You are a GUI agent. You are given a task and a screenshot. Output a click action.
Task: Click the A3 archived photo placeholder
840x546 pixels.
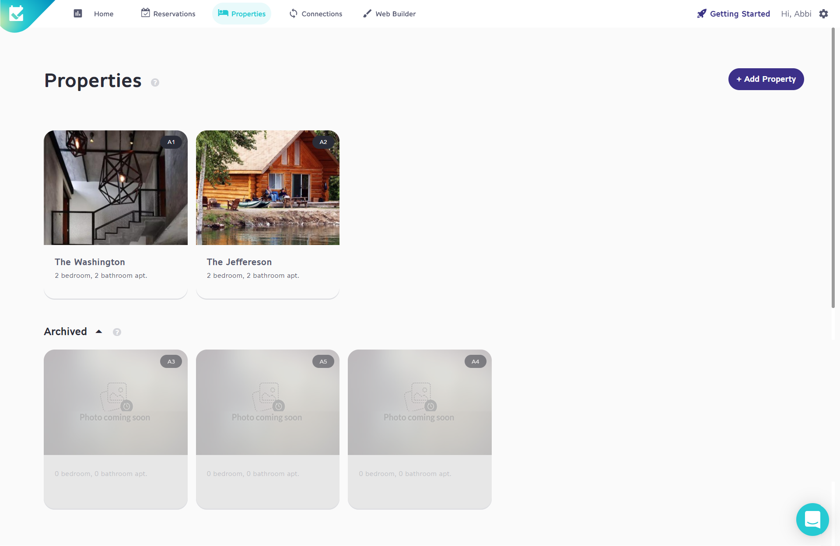pos(115,402)
